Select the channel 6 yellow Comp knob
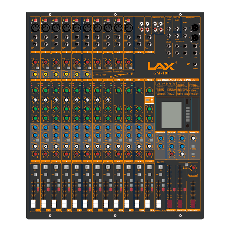 [87, 74]
